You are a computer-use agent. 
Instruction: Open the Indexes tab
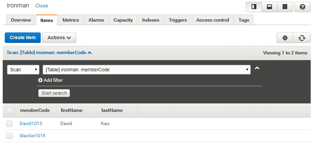coord(151,20)
